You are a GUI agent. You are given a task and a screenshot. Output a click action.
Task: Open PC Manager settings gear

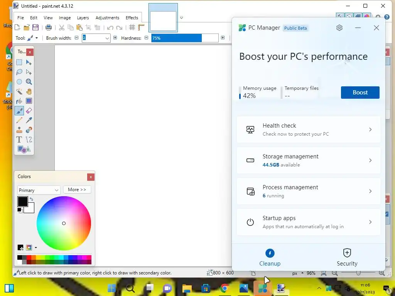339,28
